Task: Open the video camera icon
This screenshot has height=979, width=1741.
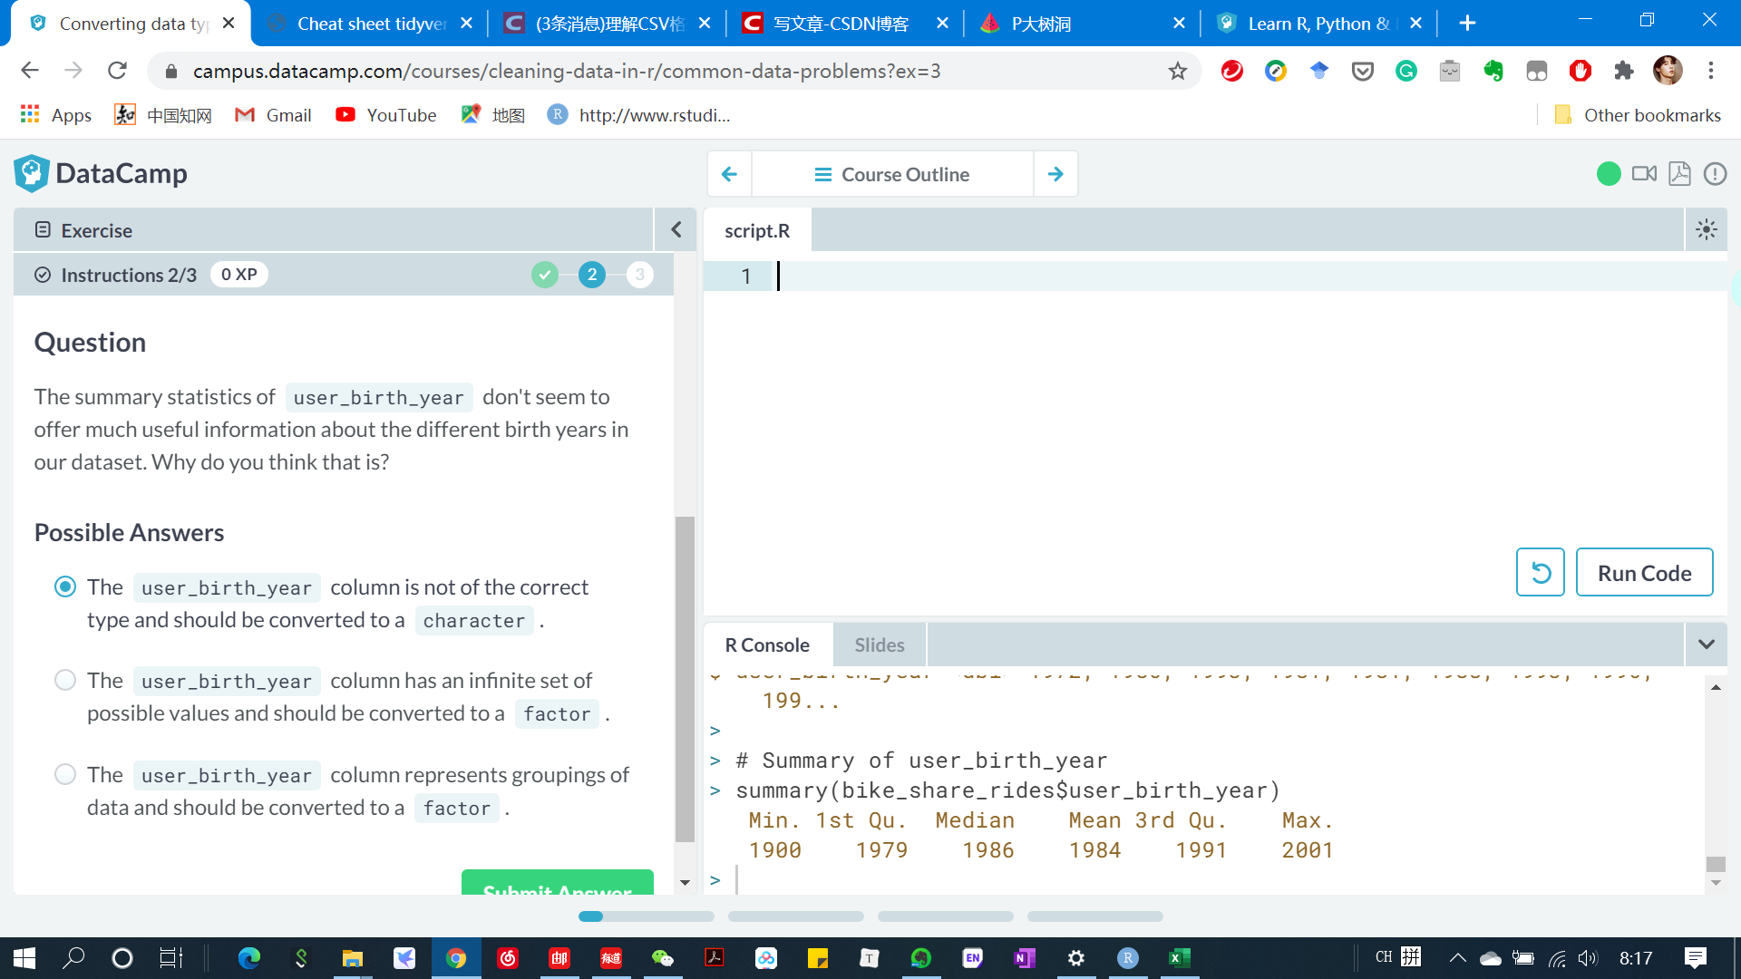Action: [1644, 174]
